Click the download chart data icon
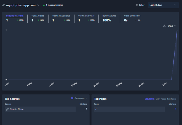Image resolution: width=182 pixels, height=125 pixels. click(x=164, y=26)
